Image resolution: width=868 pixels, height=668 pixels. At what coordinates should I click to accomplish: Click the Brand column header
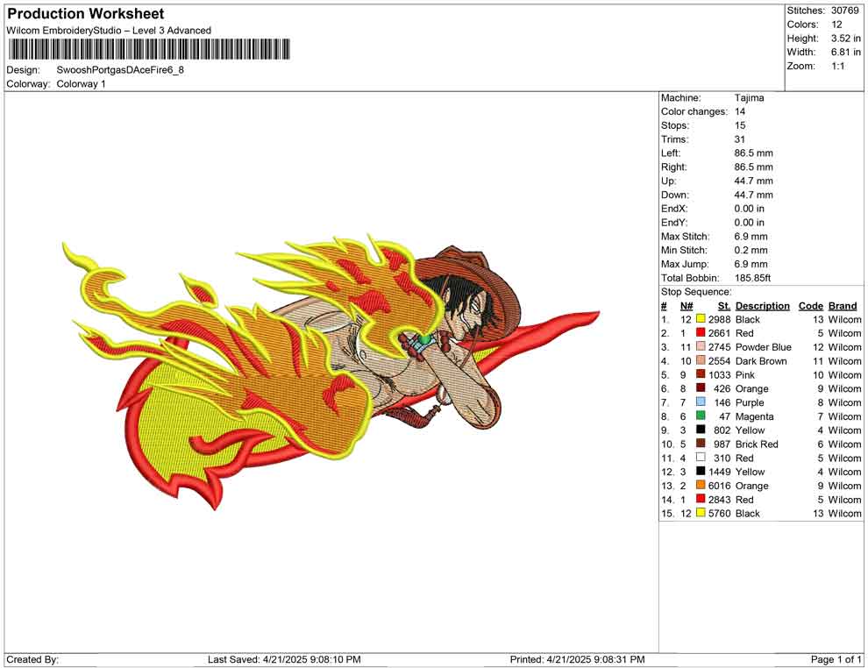point(842,306)
